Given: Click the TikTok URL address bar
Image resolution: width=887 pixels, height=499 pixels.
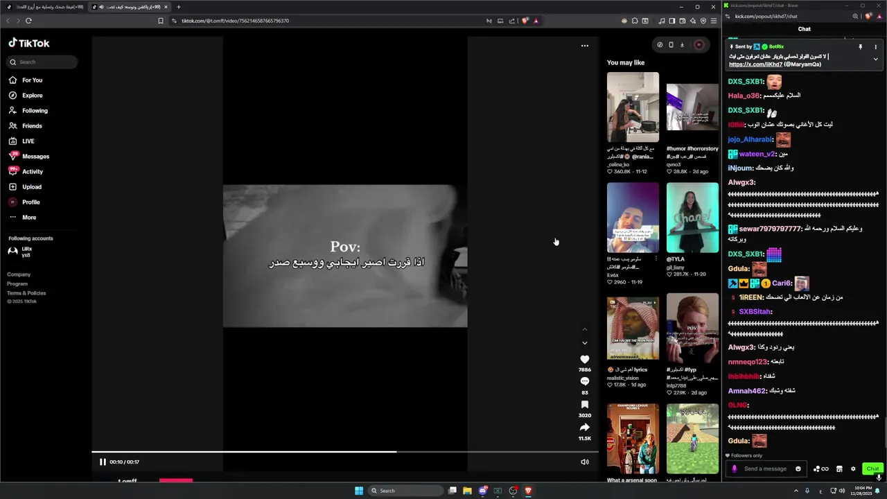Looking at the screenshot, I should tap(236, 21).
